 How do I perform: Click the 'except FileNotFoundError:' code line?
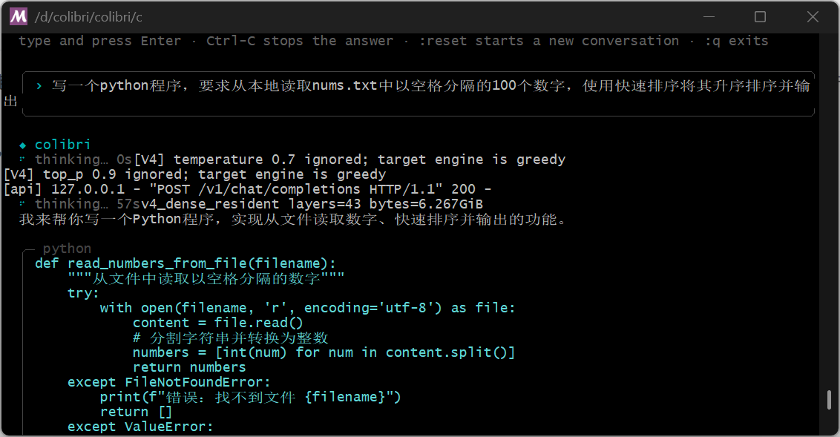[168, 382]
